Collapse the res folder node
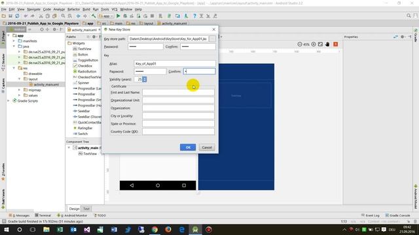The image size is (419, 235). (14, 68)
